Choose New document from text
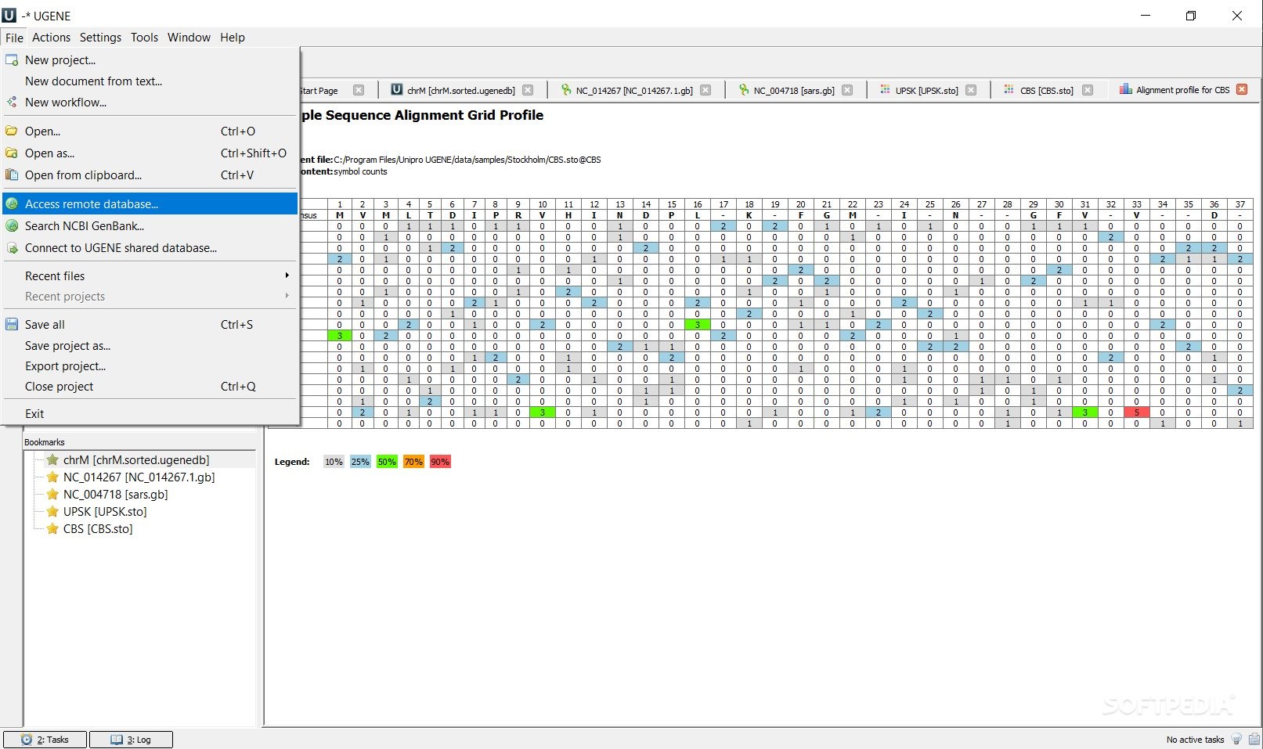 150,81
